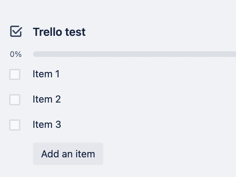Edit the Trello test checklist title
236x177 pixels.
(59, 32)
